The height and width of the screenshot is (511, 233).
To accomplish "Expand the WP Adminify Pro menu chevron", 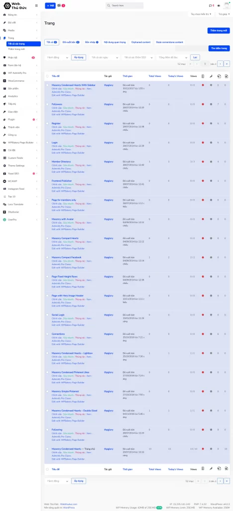I will pos(37,73).
